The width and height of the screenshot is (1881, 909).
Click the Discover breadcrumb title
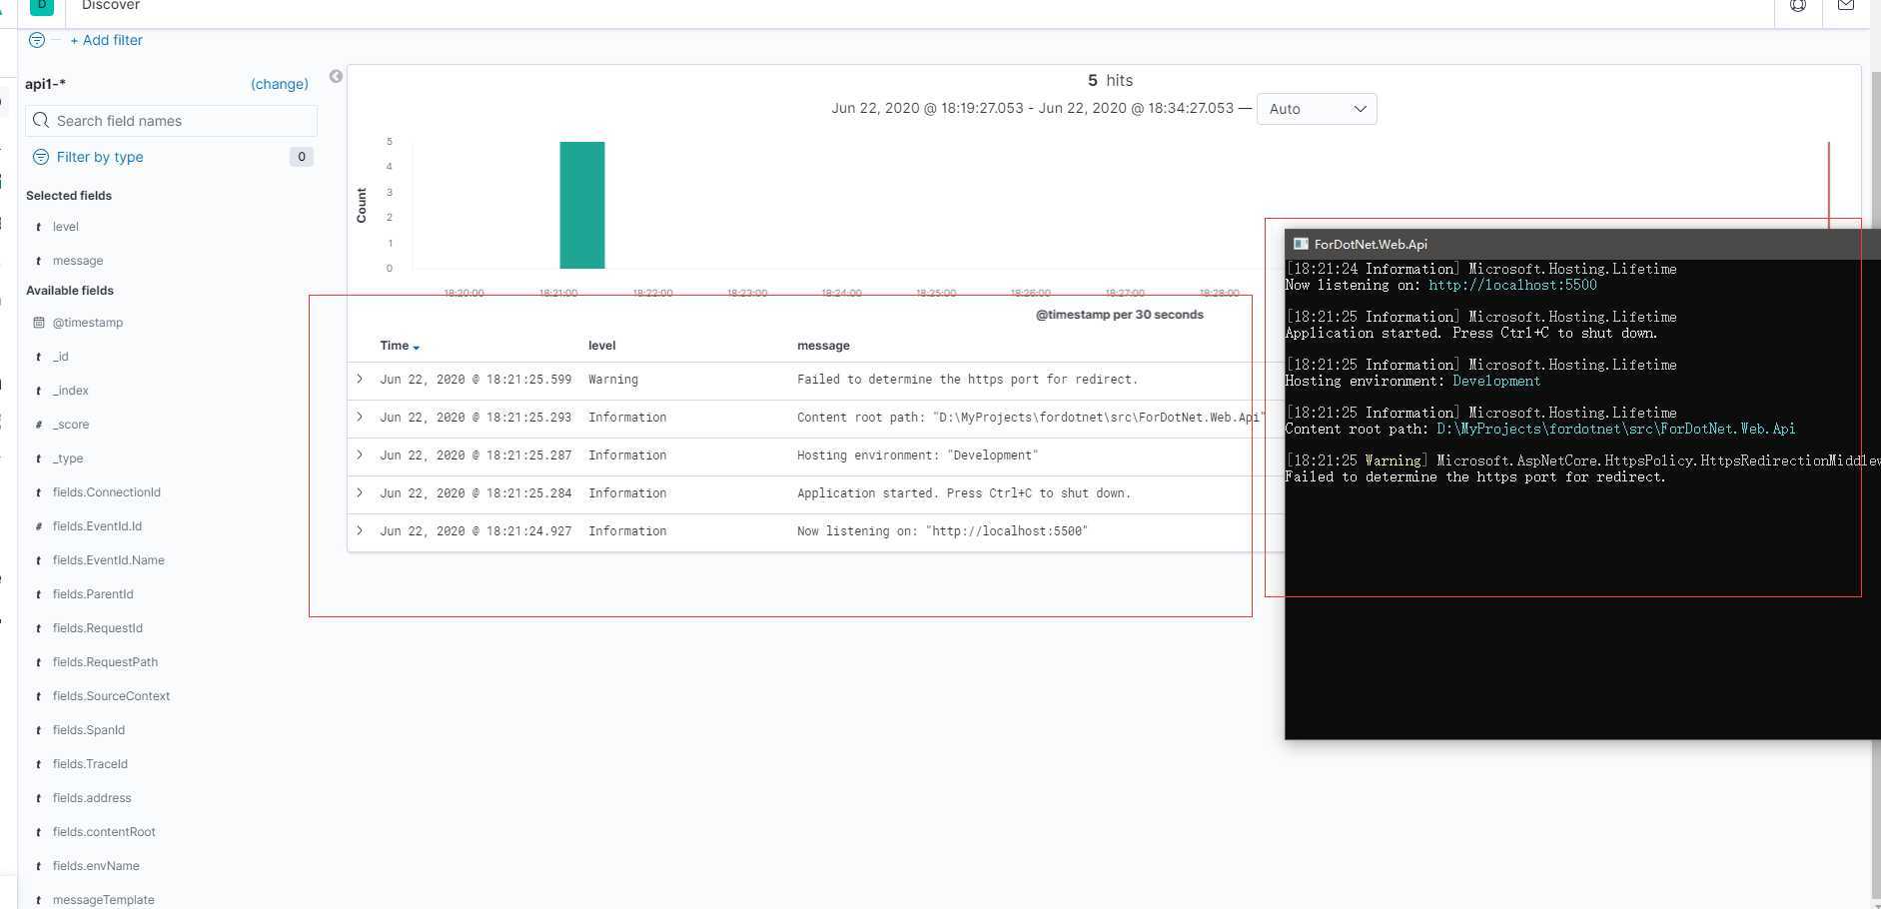point(111,6)
